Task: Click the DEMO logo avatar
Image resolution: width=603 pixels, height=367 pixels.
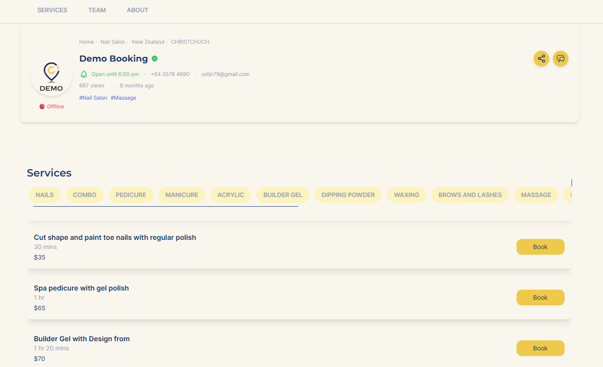Action: 52,75
